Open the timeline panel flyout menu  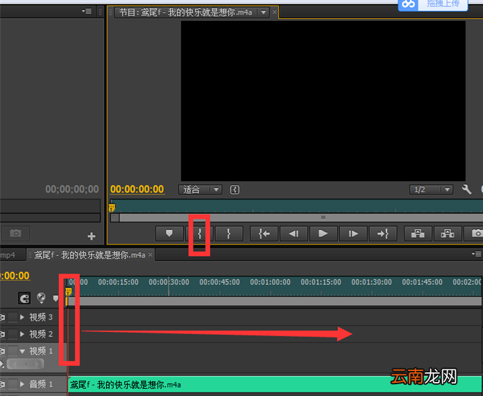(x=476, y=254)
